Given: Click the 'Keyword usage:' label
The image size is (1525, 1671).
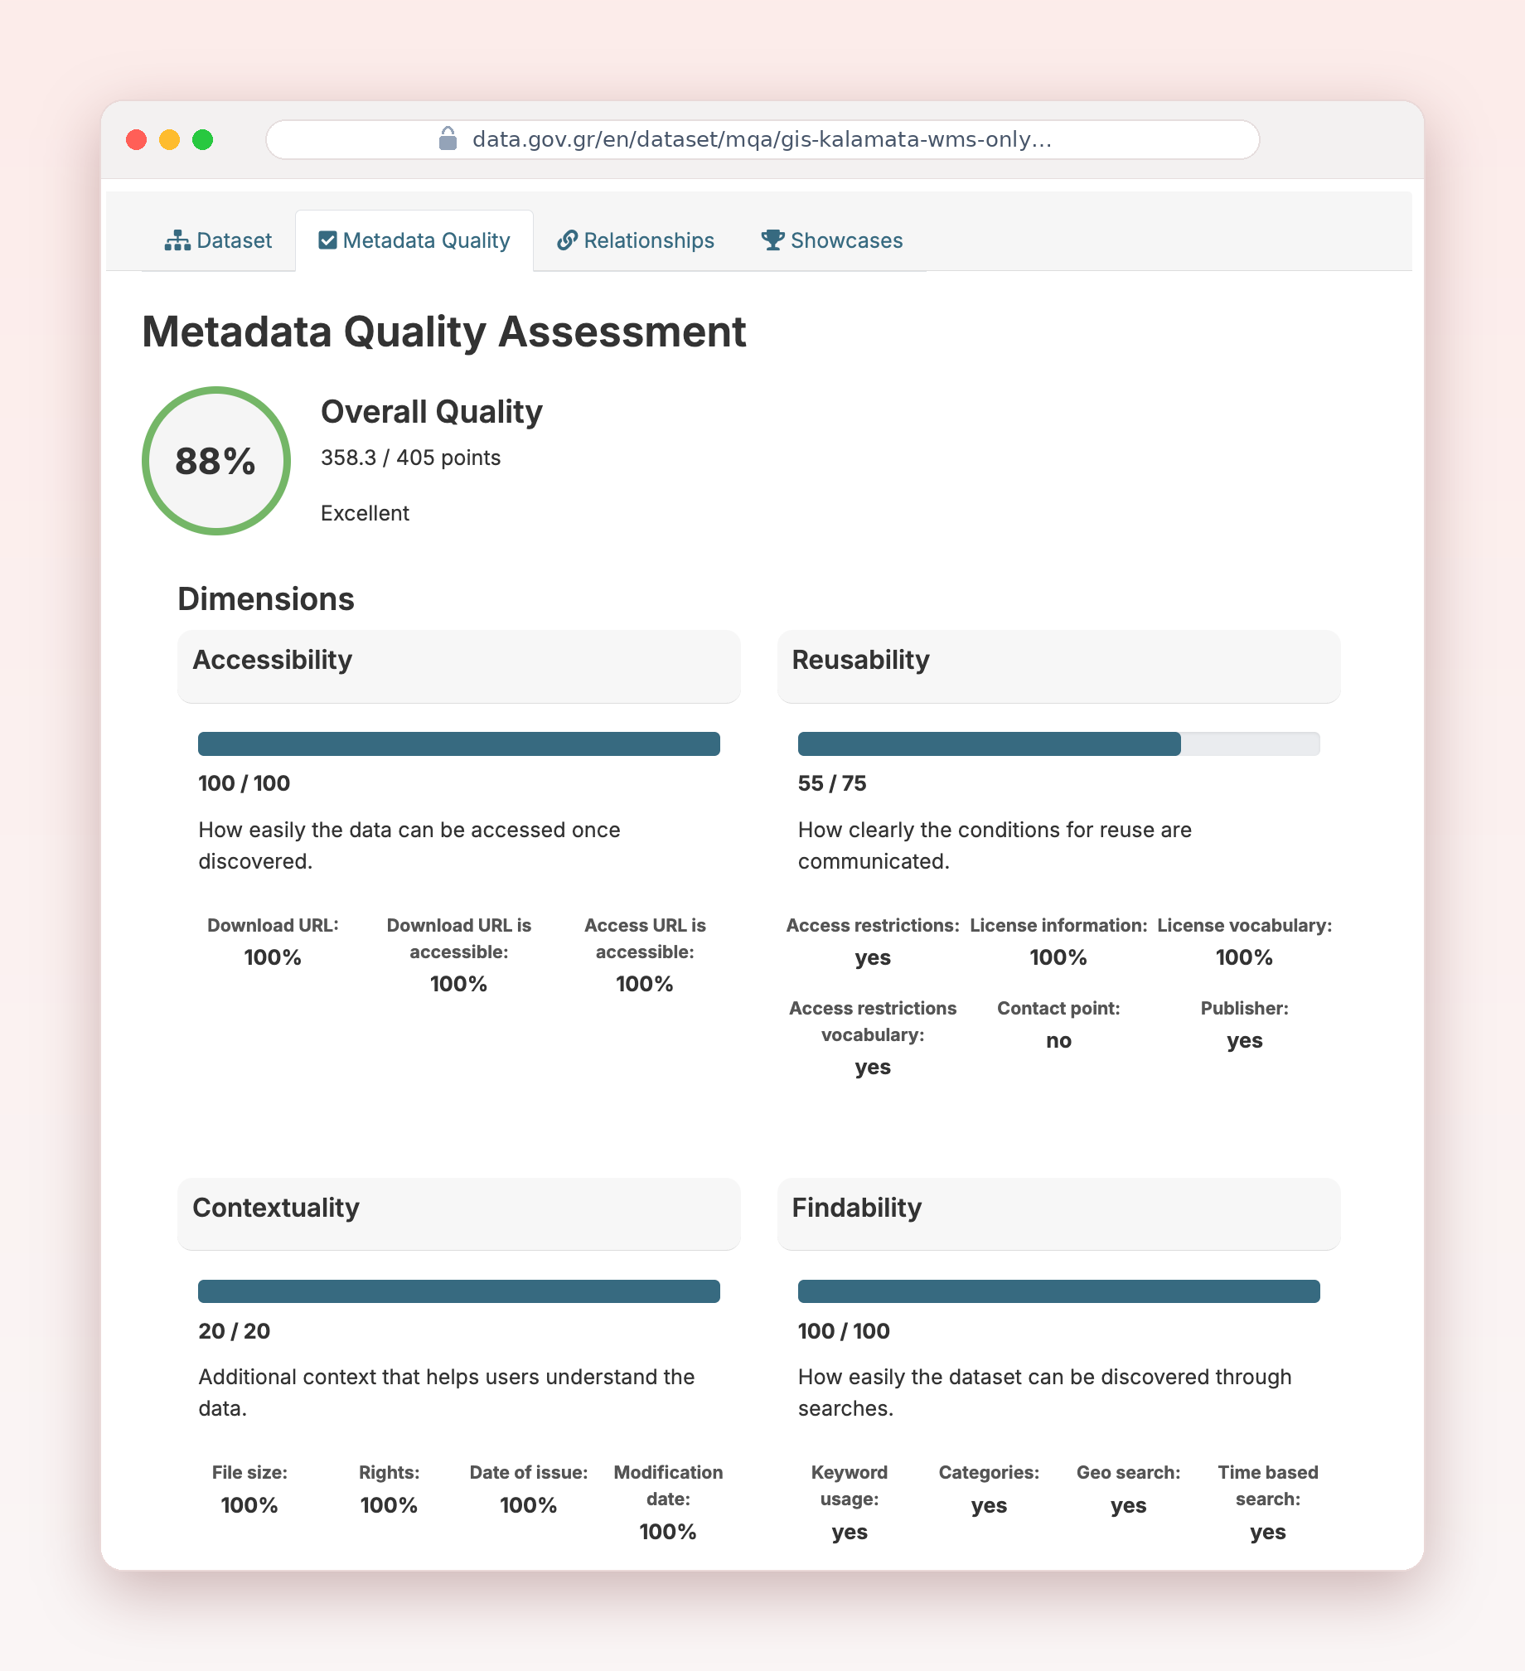Looking at the screenshot, I should [x=850, y=1485].
